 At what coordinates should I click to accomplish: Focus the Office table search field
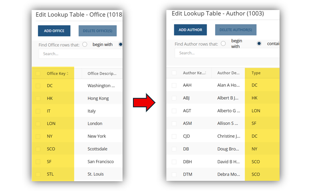[x=80, y=54]
